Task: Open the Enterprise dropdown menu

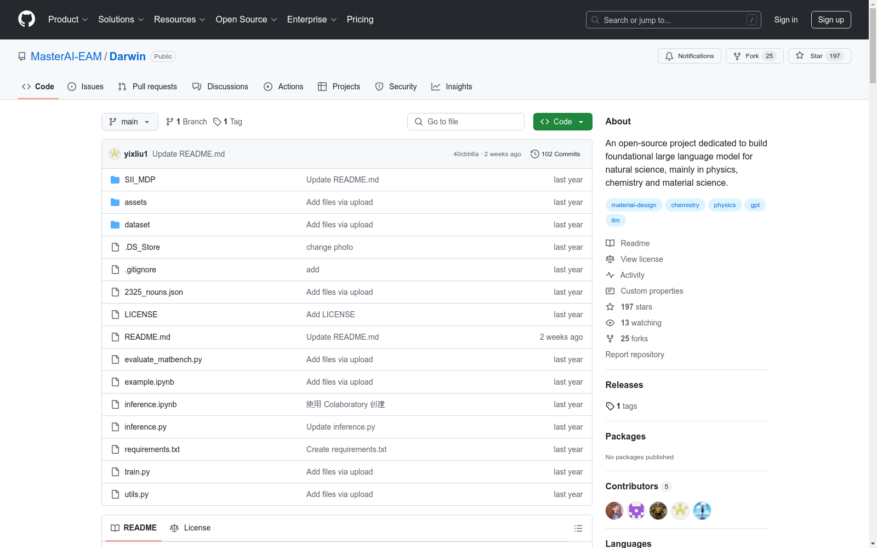Action: click(312, 19)
